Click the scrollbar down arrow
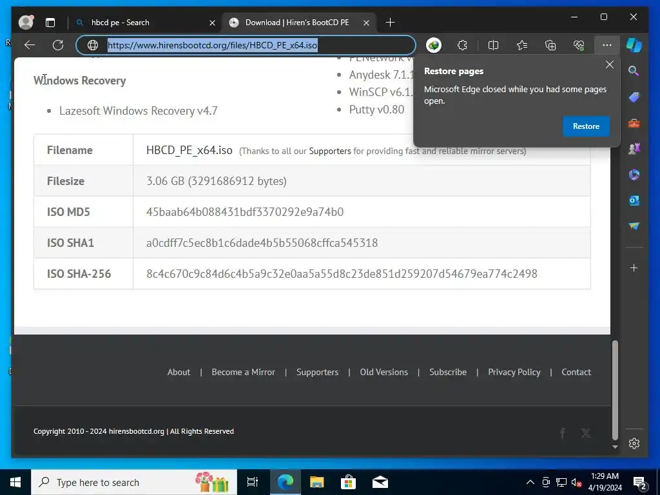 coord(615,447)
